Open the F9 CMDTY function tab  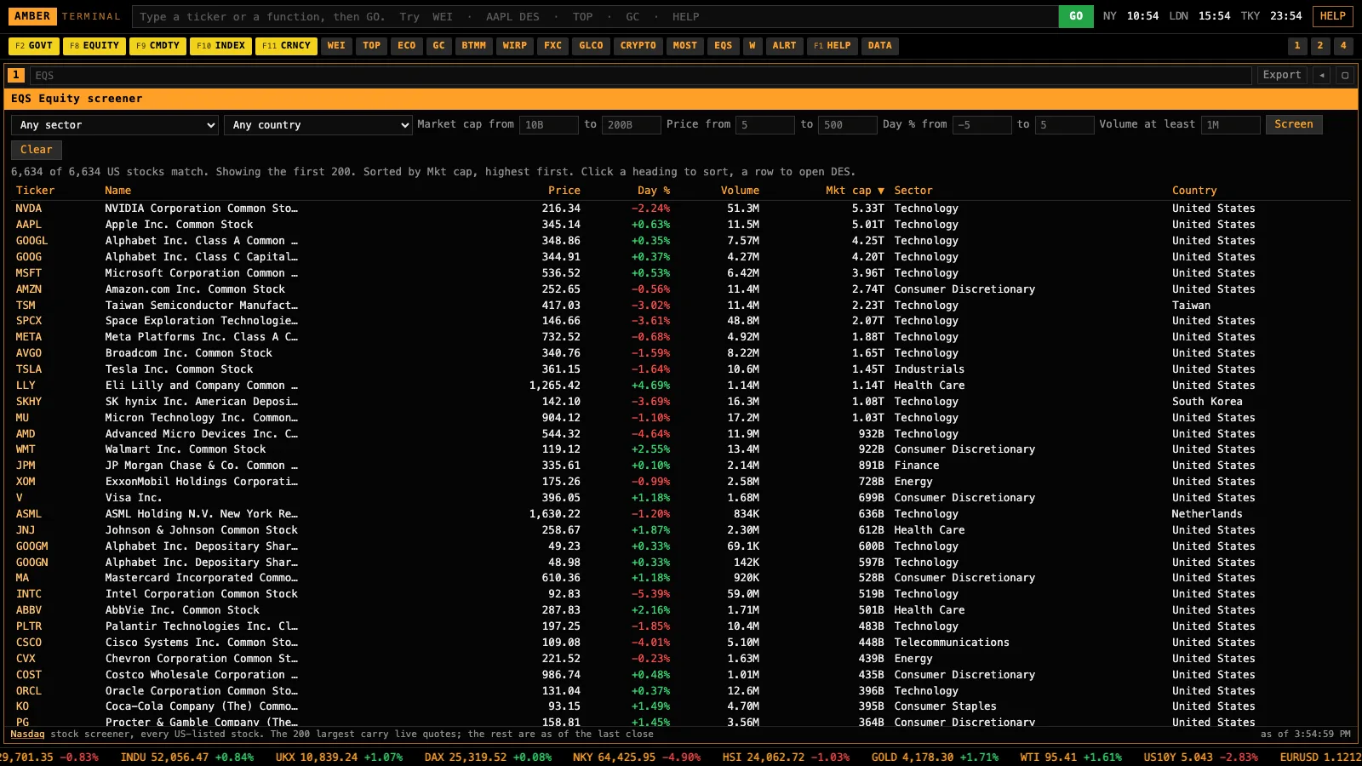point(158,46)
